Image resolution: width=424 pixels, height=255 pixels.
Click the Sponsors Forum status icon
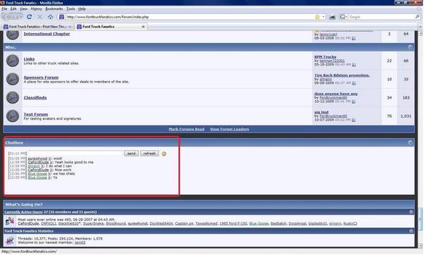[x=13, y=79]
